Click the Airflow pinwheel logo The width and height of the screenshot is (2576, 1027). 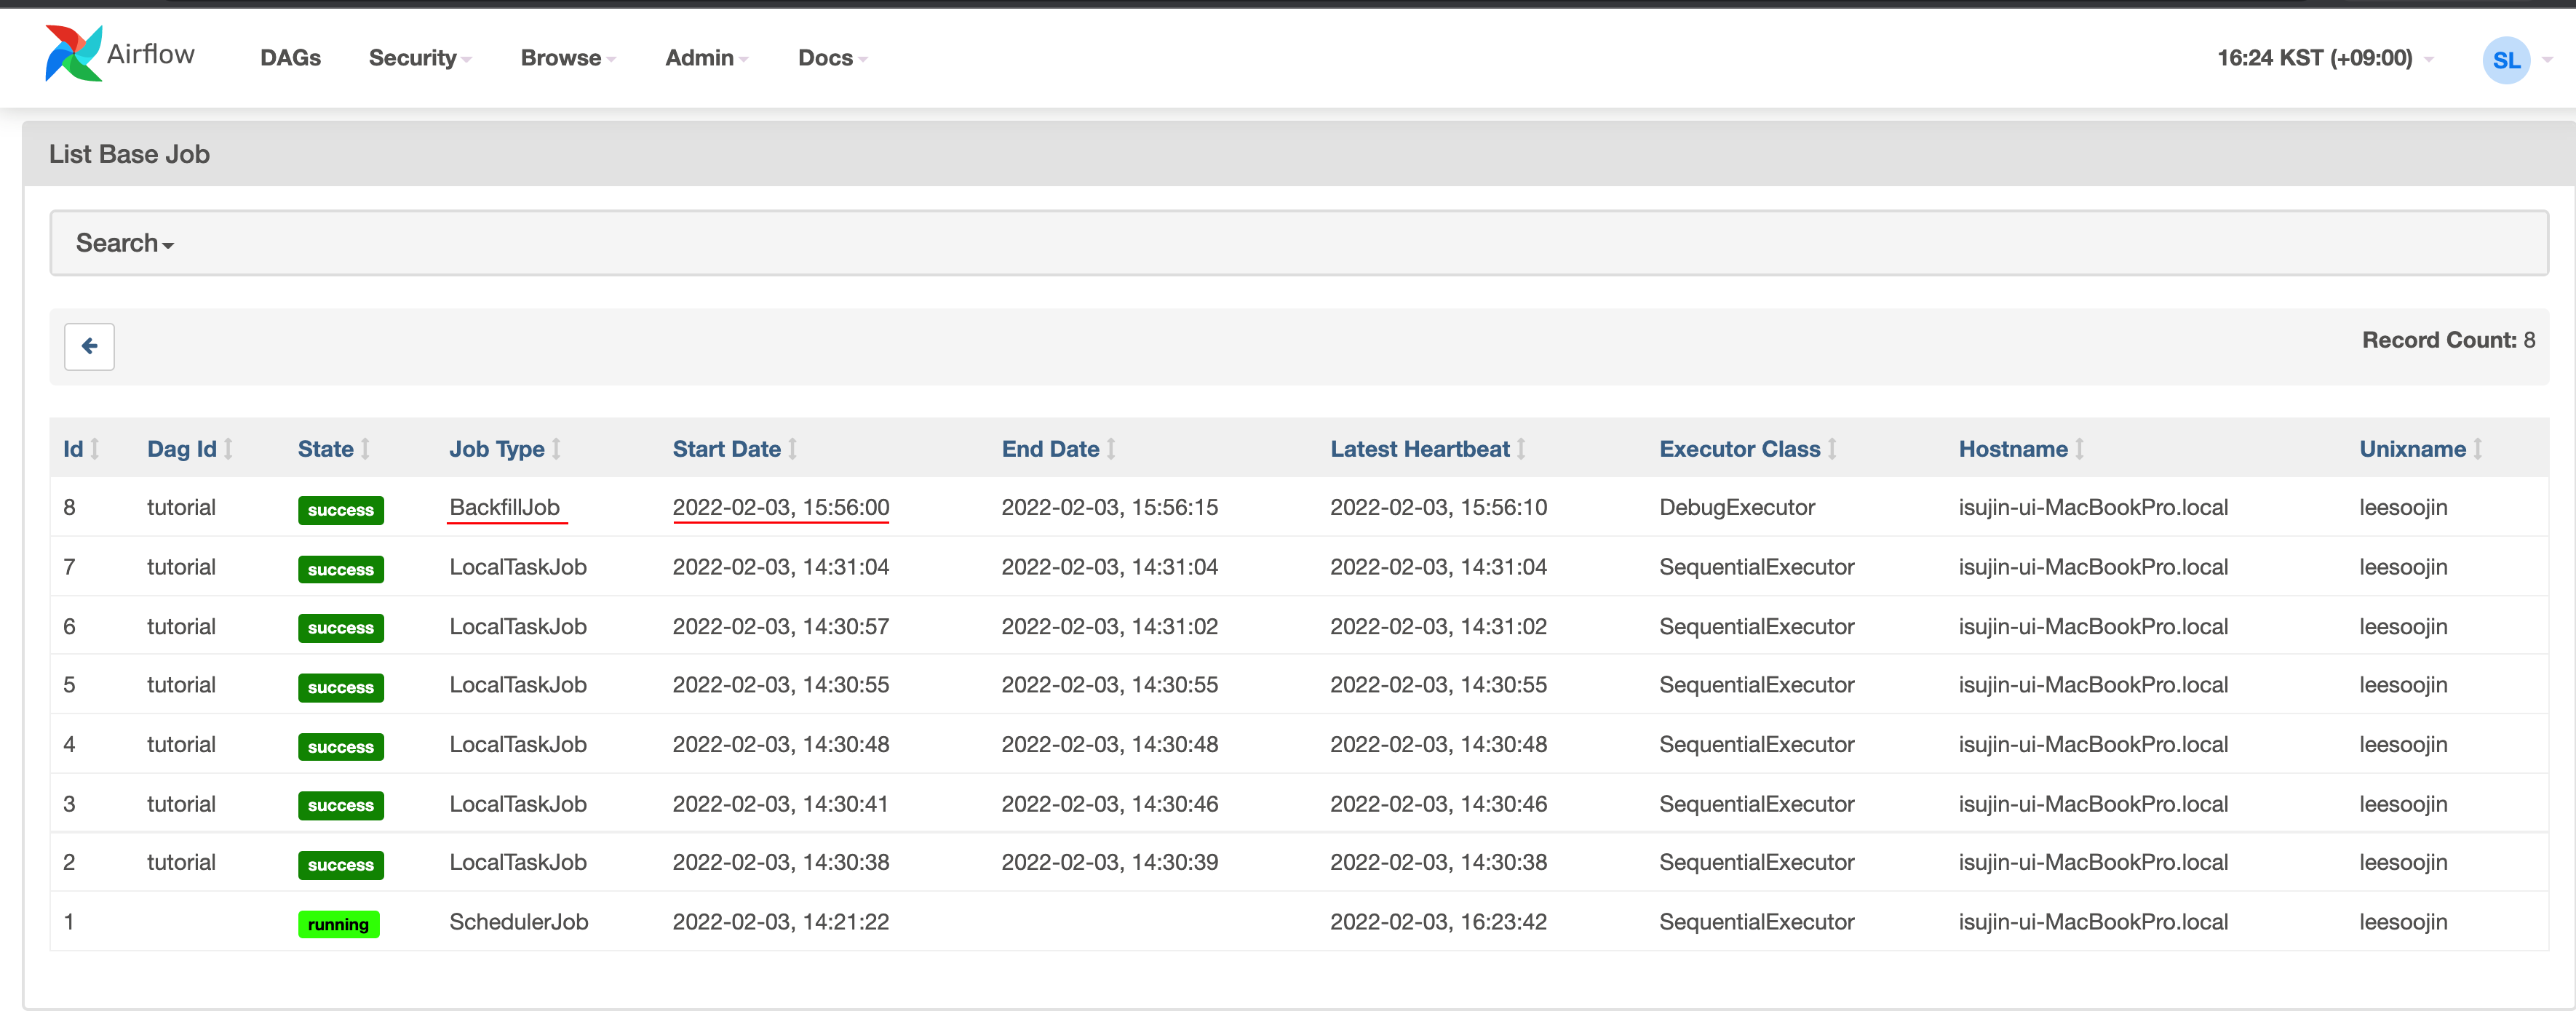[x=73, y=54]
